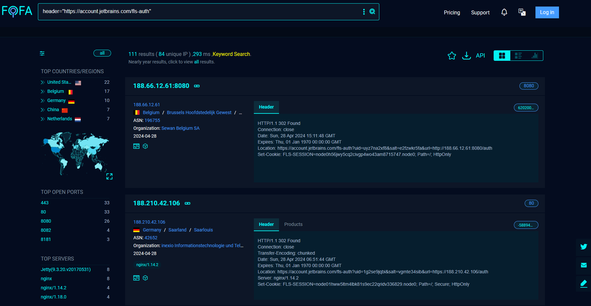Click ASN 196755 link
Viewport: 591px width, 306px height.
point(152,120)
